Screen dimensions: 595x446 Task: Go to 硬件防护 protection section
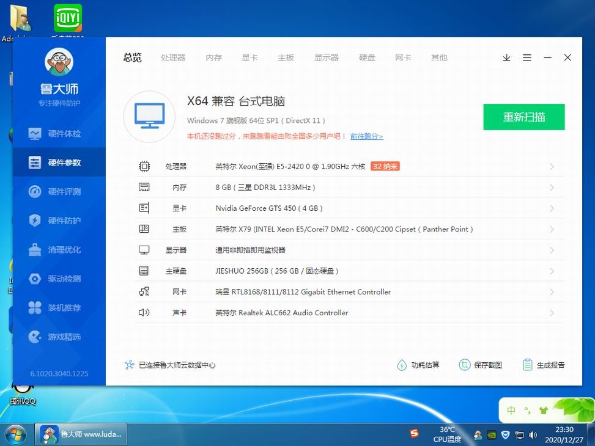[59, 221]
